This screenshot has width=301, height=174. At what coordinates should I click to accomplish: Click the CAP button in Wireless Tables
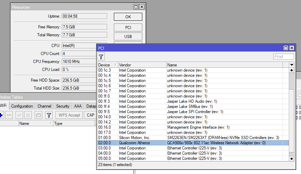(90, 115)
